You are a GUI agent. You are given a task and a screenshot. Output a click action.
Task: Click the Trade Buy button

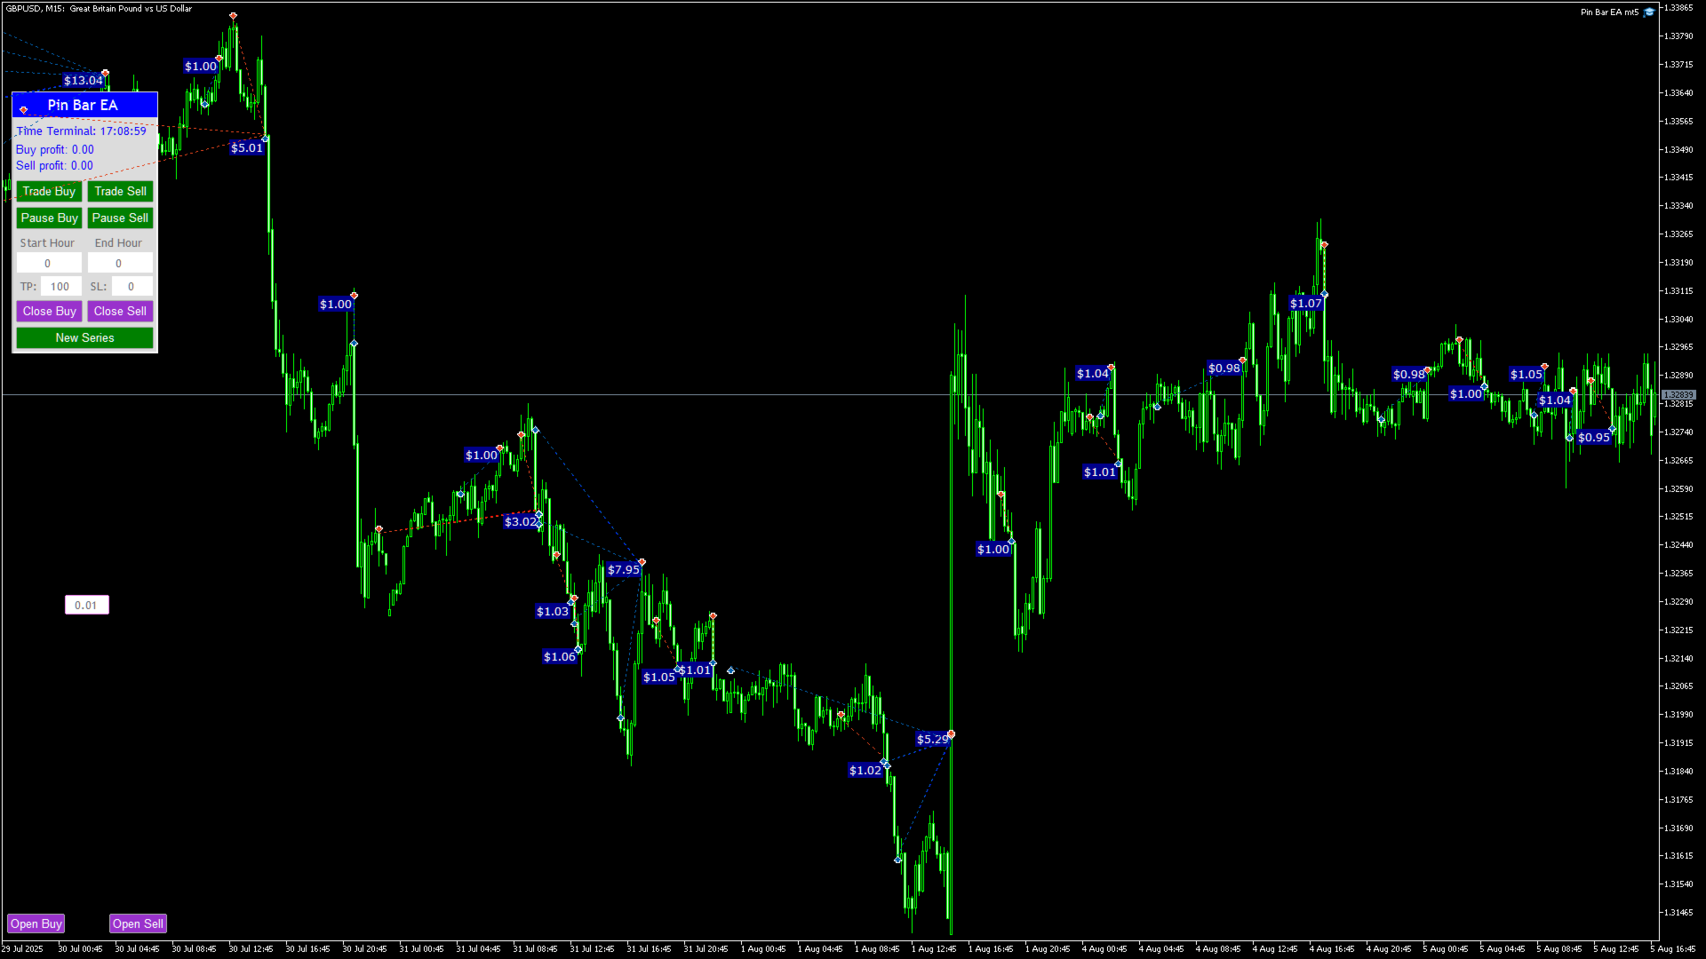(x=49, y=191)
